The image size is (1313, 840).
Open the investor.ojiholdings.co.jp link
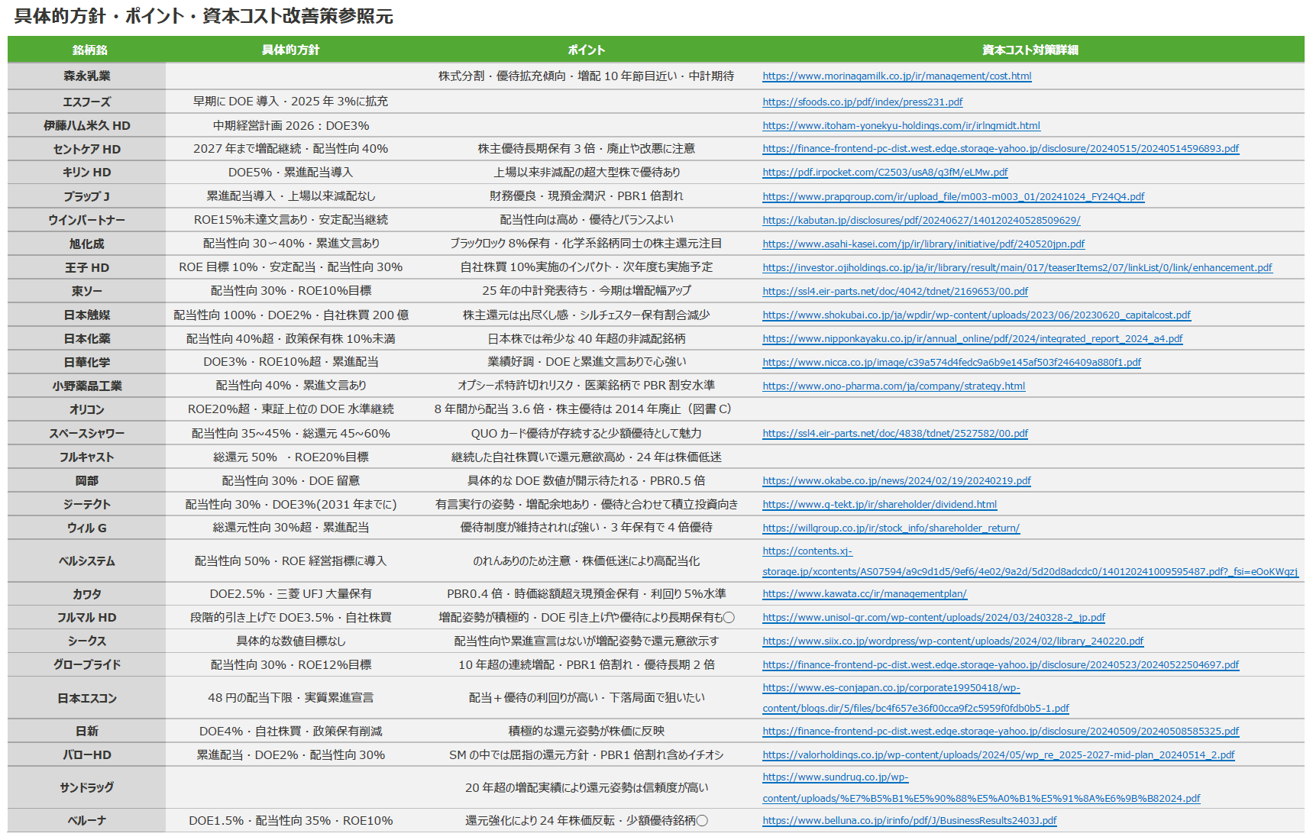(x=1017, y=268)
